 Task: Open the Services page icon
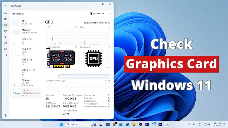click(x=5, y=55)
